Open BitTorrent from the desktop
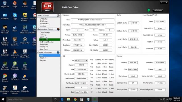182x102 pixels. [15, 77]
